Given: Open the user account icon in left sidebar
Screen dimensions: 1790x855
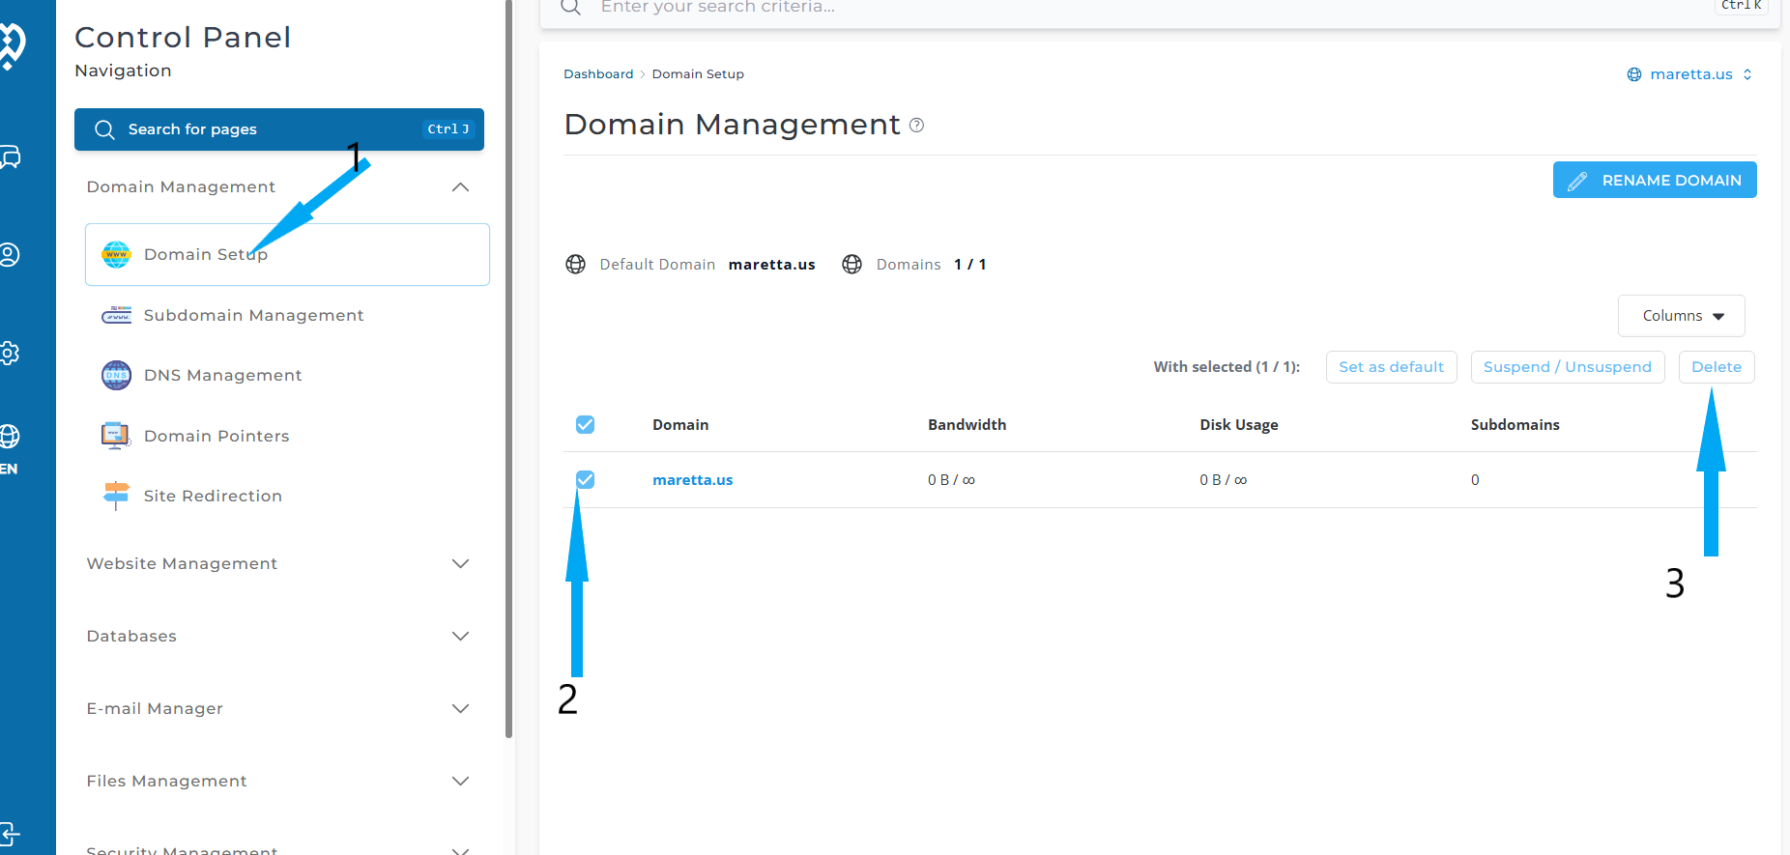Looking at the screenshot, I should tap(10, 254).
